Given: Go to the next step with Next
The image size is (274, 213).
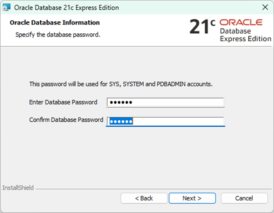Looking at the screenshot, I should pyautogui.click(x=192, y=198).
